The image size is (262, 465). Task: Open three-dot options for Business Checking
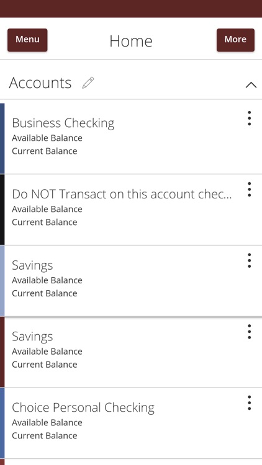click(x=249, y=118)
